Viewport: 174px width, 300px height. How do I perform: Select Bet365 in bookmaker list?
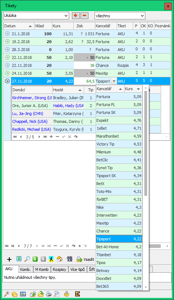119,286
